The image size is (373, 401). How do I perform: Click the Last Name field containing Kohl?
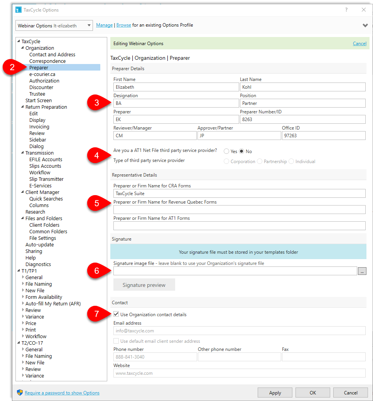303,87
